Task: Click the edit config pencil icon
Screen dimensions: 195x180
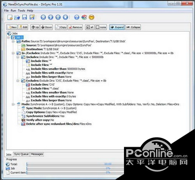Action: (x=32, y=17)
